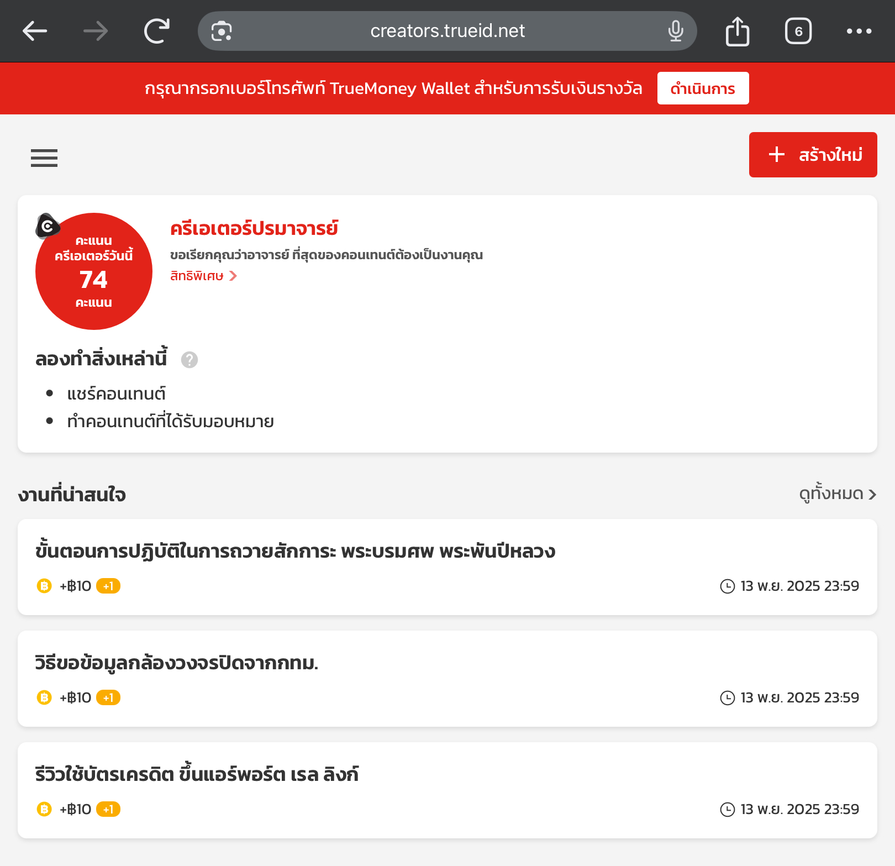Click the help question mark icon

189,360
